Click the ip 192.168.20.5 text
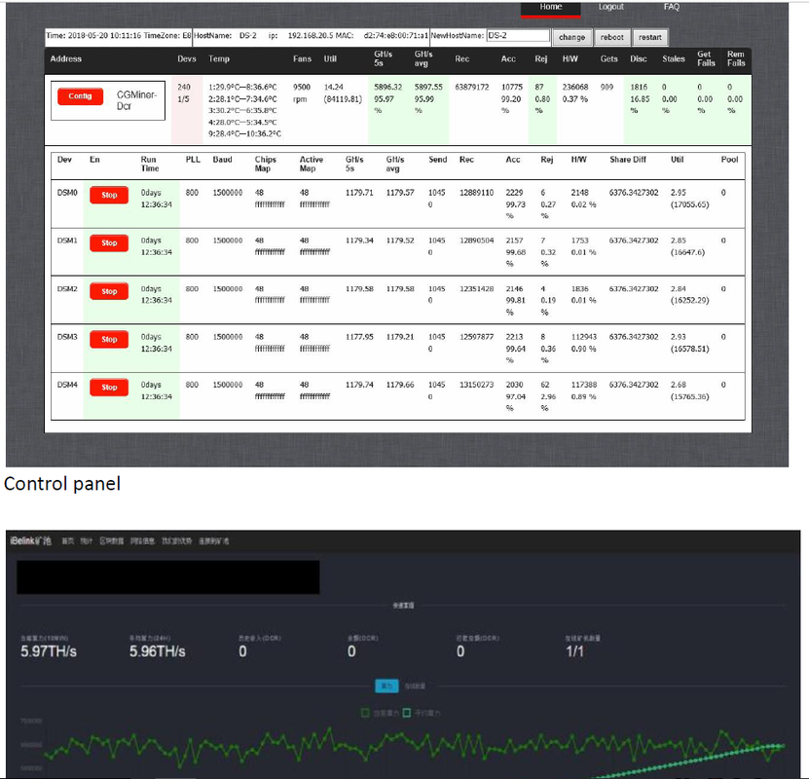Viewport: 809px width, 779px height. (300, 36)
